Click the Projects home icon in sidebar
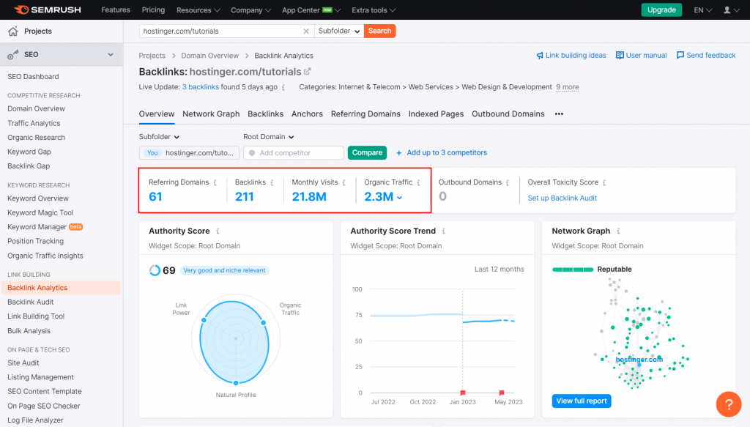 (x=12, y=31)
